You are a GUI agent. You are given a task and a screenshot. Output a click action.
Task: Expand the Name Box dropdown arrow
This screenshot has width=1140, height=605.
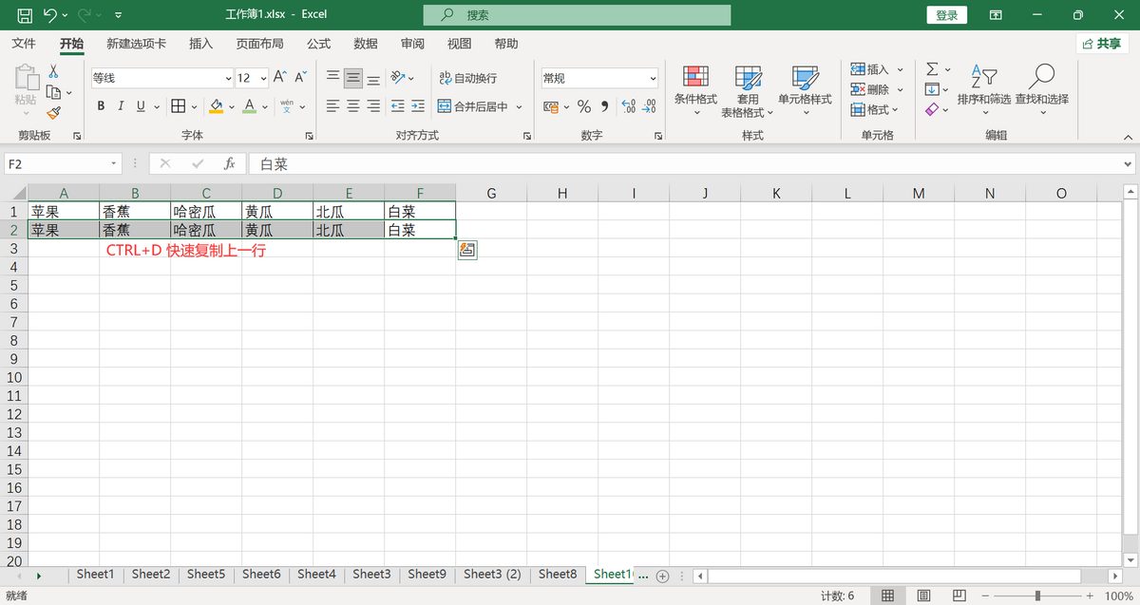[x=113, y=164]
